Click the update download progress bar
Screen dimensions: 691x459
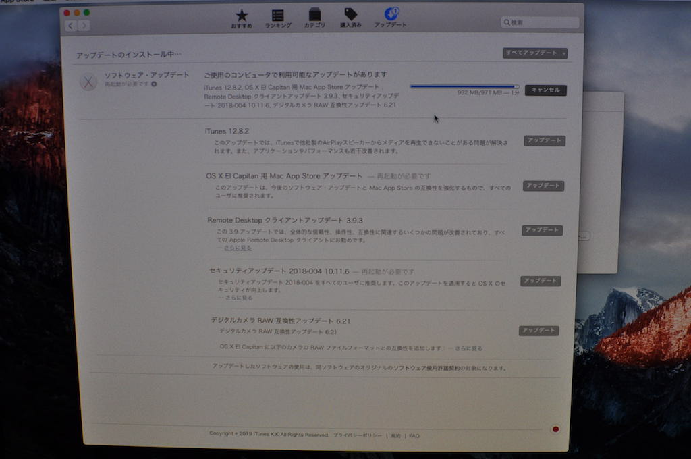(x=464, y=86)
